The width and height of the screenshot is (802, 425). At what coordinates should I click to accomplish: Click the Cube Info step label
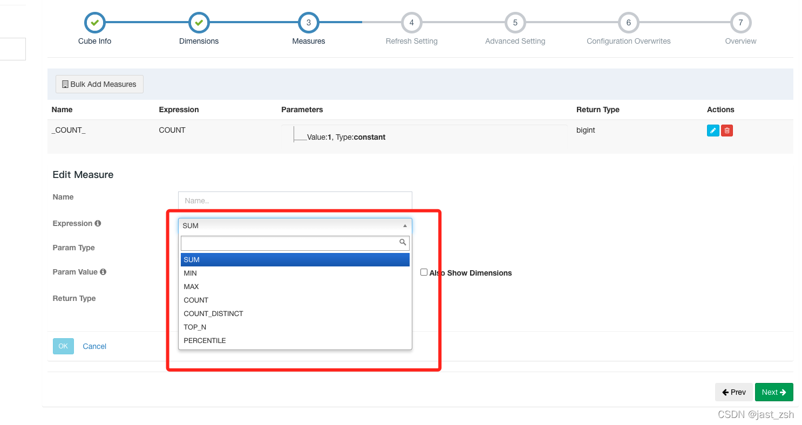coord(94,41)
